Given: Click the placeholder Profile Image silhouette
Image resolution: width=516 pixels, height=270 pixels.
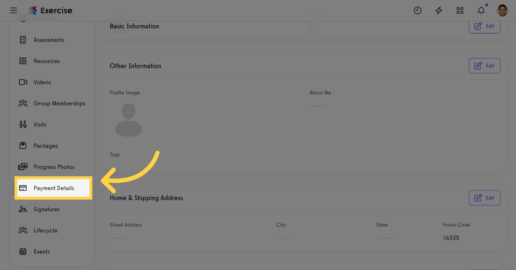Looking at the screenshot, I should point(128,119).
